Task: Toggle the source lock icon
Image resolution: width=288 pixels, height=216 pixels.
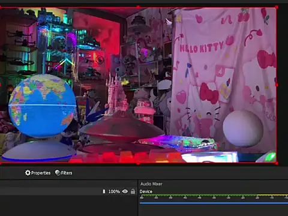Action: click(133, 191)
